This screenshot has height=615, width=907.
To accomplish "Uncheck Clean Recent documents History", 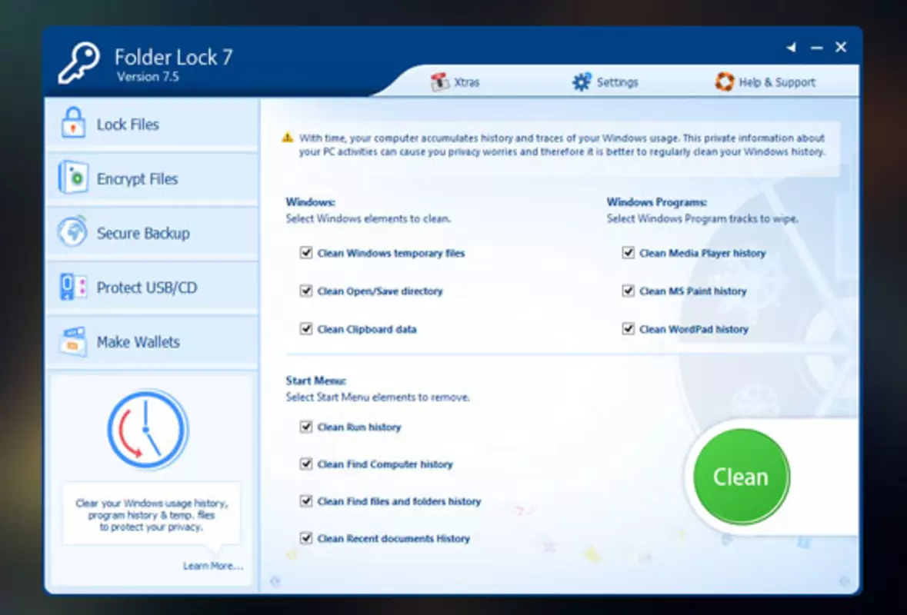I will [306, 538].
